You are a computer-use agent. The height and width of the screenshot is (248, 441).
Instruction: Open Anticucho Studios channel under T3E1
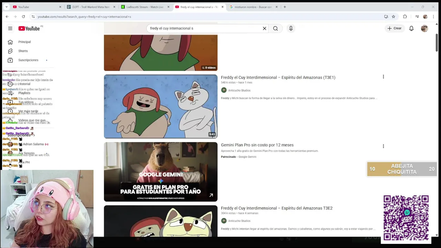[x=239, y=90]
